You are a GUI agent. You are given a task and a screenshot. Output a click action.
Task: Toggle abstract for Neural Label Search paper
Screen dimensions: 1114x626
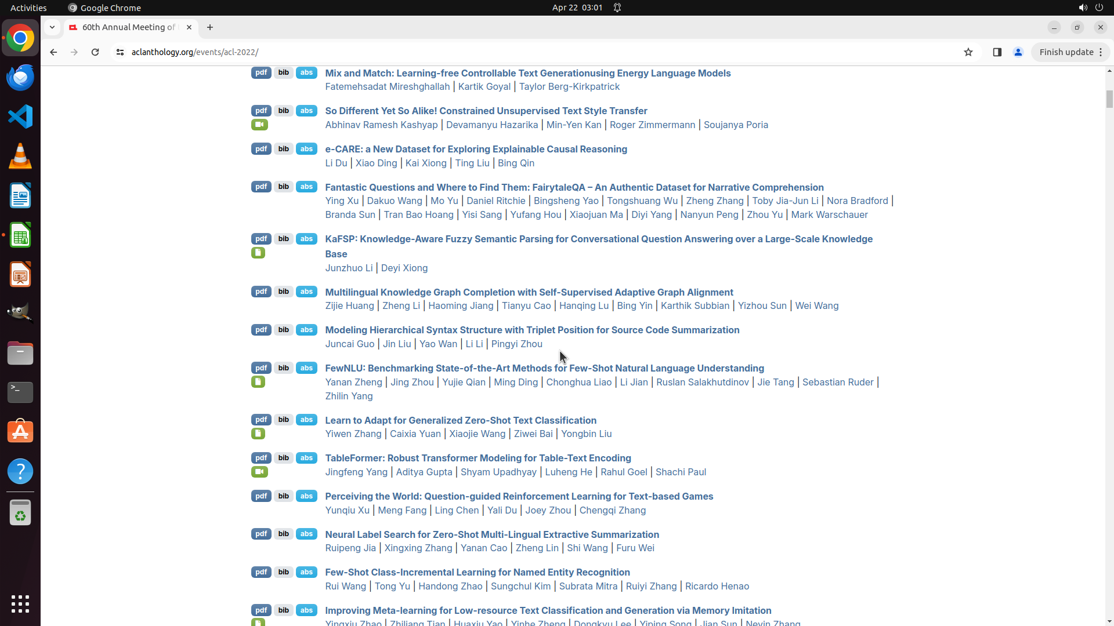[306, 534]
